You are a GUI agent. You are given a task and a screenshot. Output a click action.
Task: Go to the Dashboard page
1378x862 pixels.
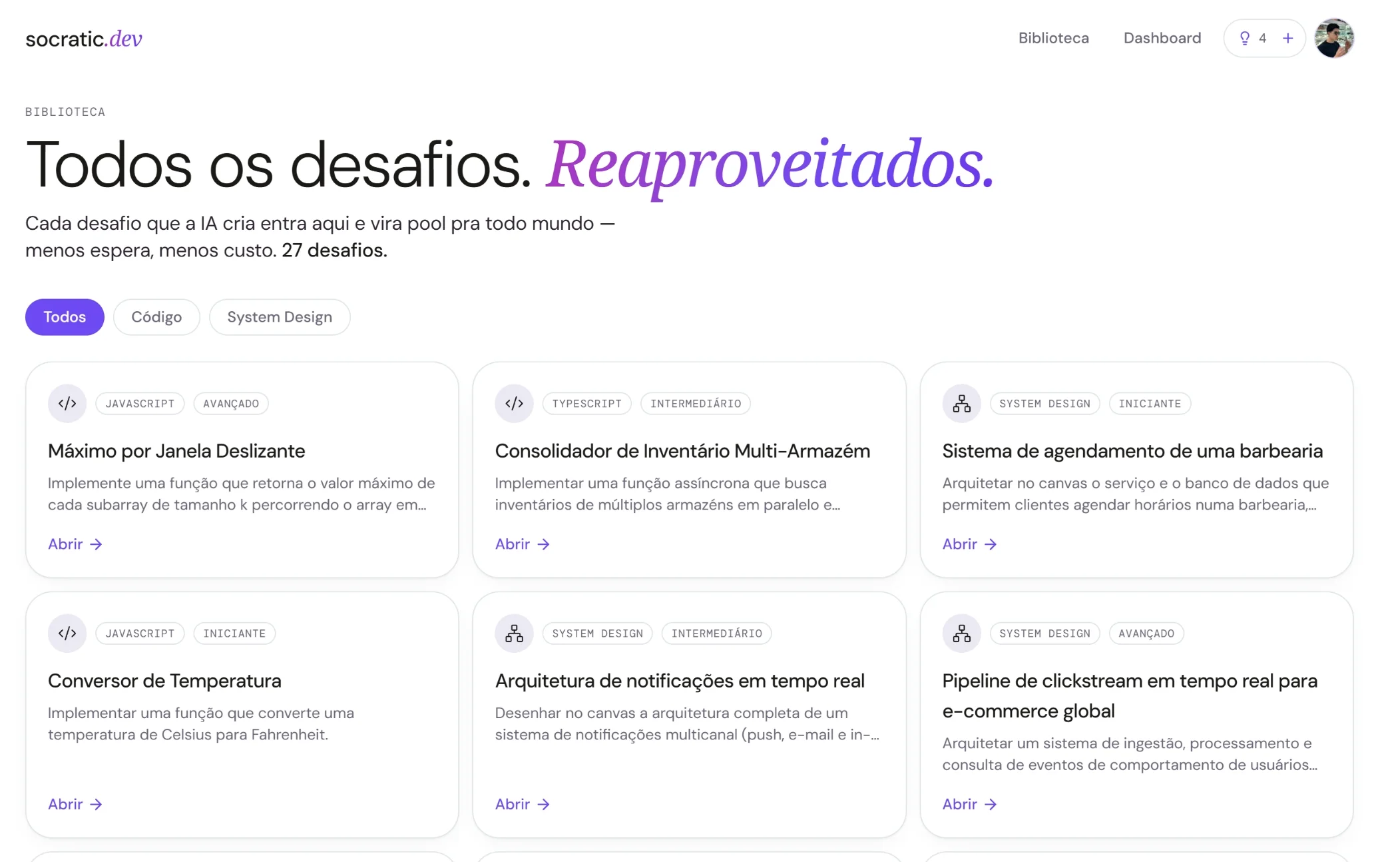point(1162,38)
